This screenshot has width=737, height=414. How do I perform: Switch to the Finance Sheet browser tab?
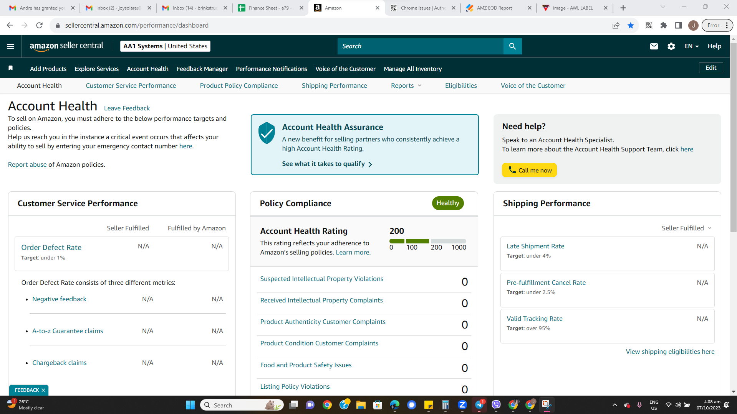270,8
